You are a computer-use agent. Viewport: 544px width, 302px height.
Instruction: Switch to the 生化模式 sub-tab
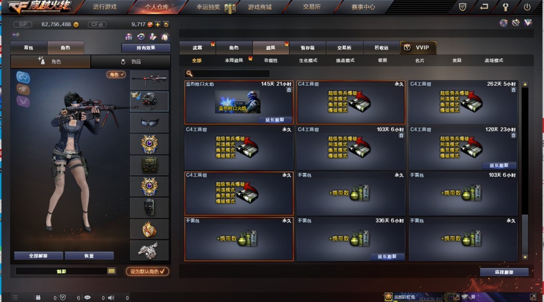coord(308,60)
